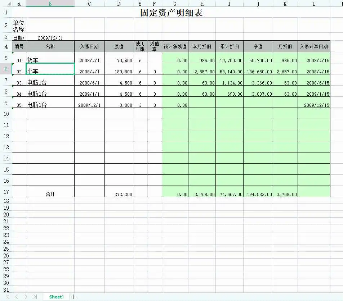Viewport: 343px width, 301px height.
Task: Click the select-all corner above row 1
Action: pyautogui.click(x=6, y=4)
